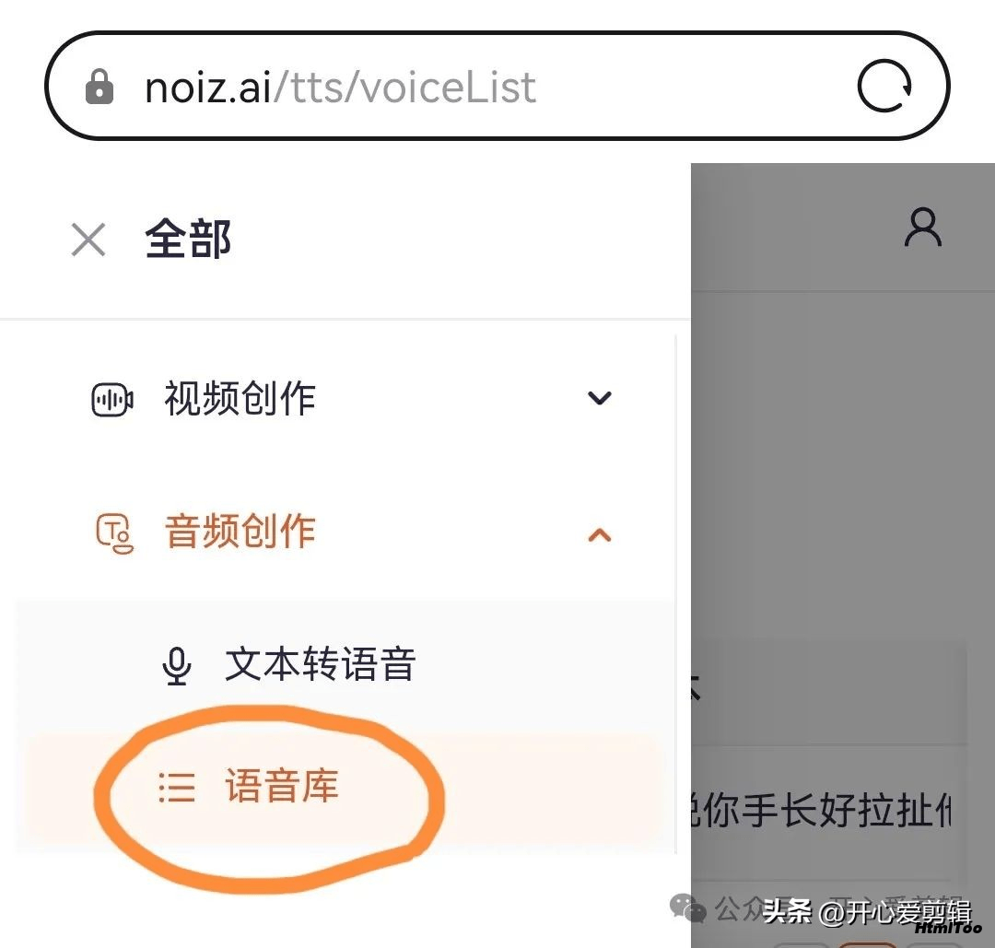Click the 头条 @开心爱剪辑 watermark text
The width and height of the screenshot is (995, 948).
point(867,912)
